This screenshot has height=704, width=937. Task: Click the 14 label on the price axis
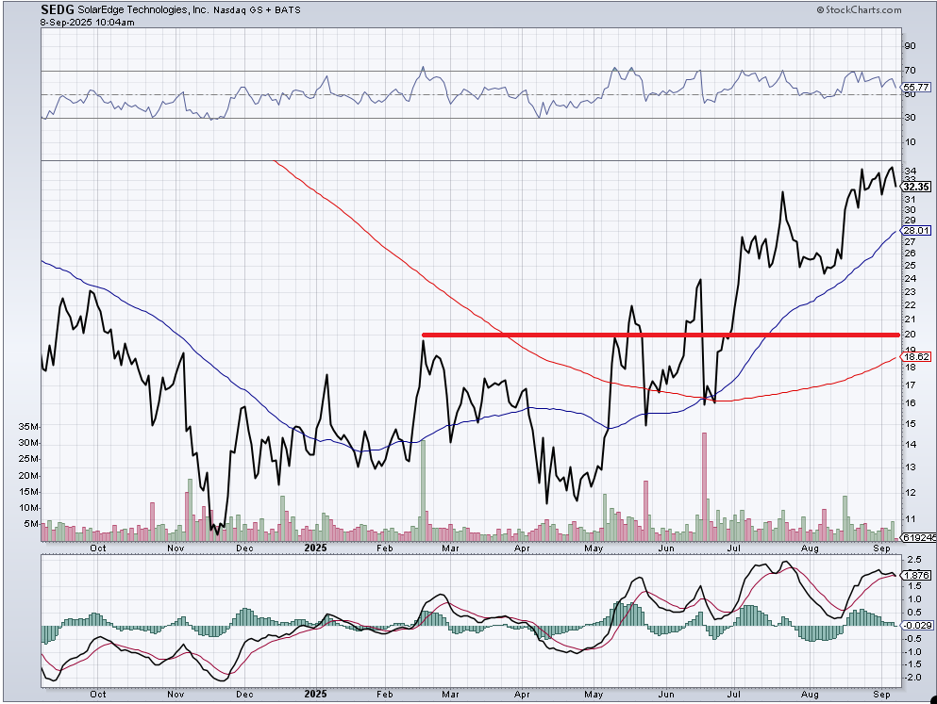click(x=911, y=445)
